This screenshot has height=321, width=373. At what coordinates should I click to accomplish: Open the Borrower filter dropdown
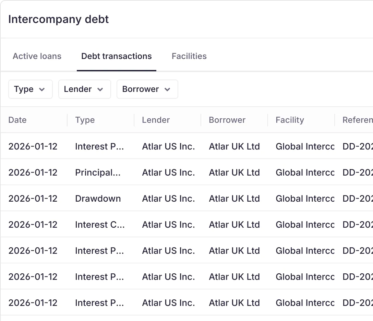pos(147,89)
